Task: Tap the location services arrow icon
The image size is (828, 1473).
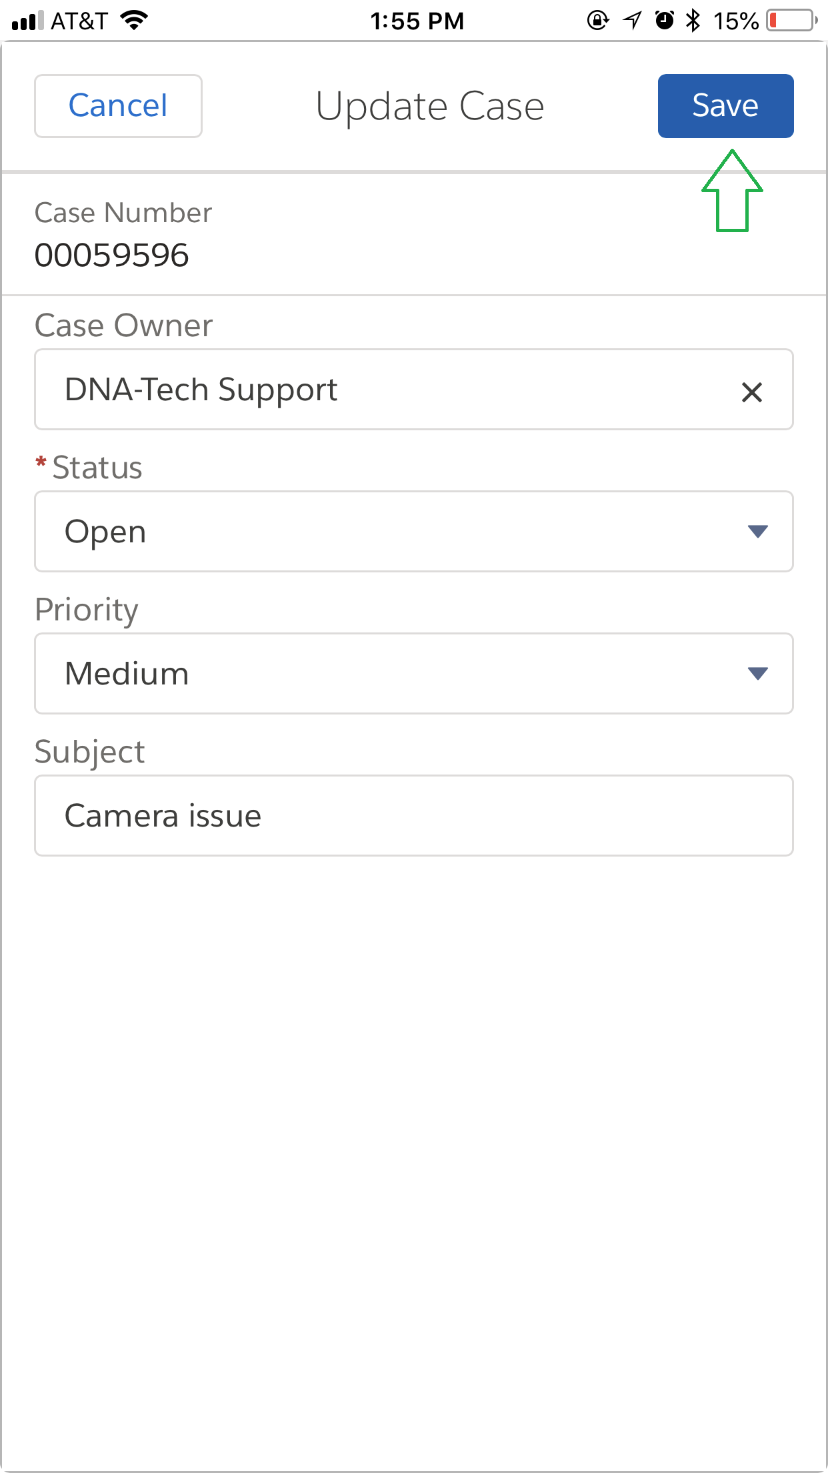Action: 632,21
